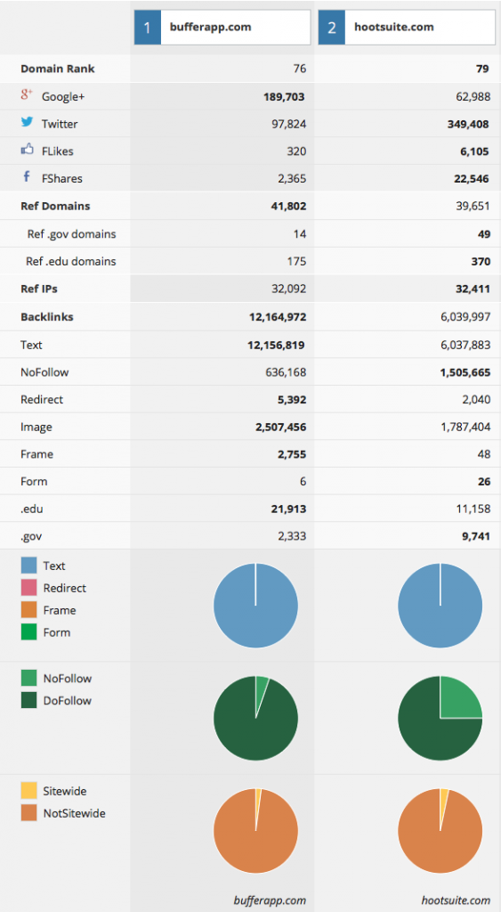Click FLikes value 6,105
Image resolution: width=501 pixels, height=912 pixels.
point(476,151)
